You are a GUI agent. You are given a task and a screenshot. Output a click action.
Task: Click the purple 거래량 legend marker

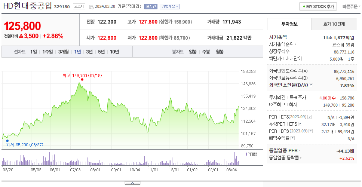pyautogui.click(x=246, y=154)
